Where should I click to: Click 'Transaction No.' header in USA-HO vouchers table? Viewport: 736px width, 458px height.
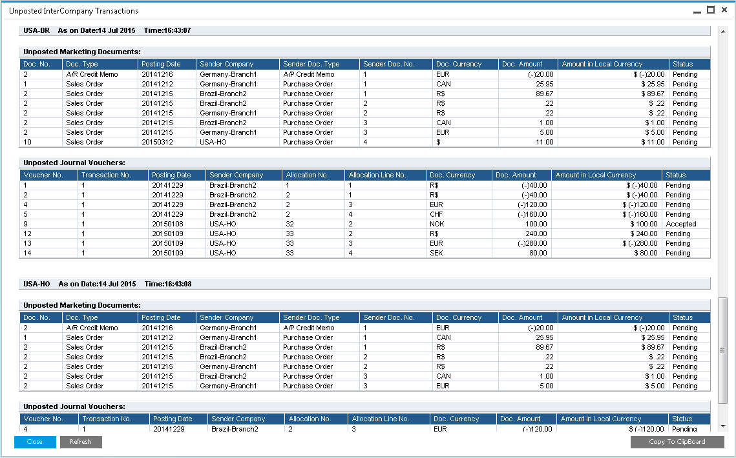[x=114, y=419]
